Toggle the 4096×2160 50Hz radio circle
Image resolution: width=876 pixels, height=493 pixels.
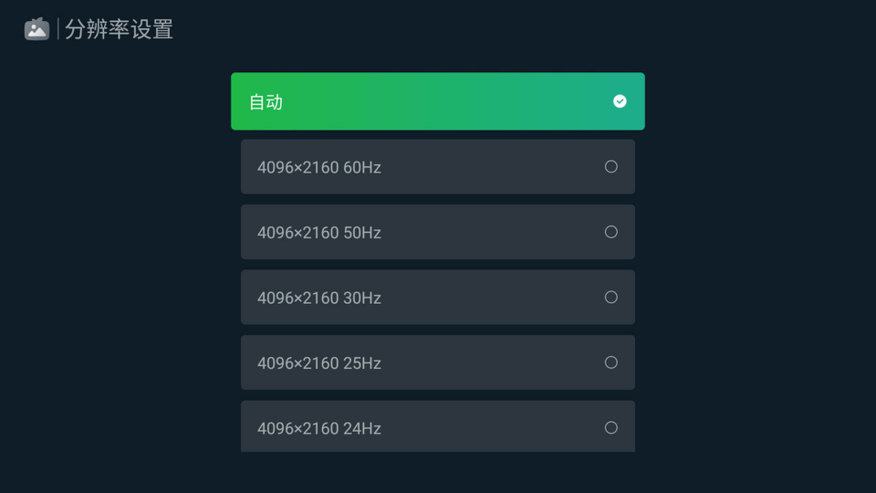pyautogui.click(x=611, y=232)
